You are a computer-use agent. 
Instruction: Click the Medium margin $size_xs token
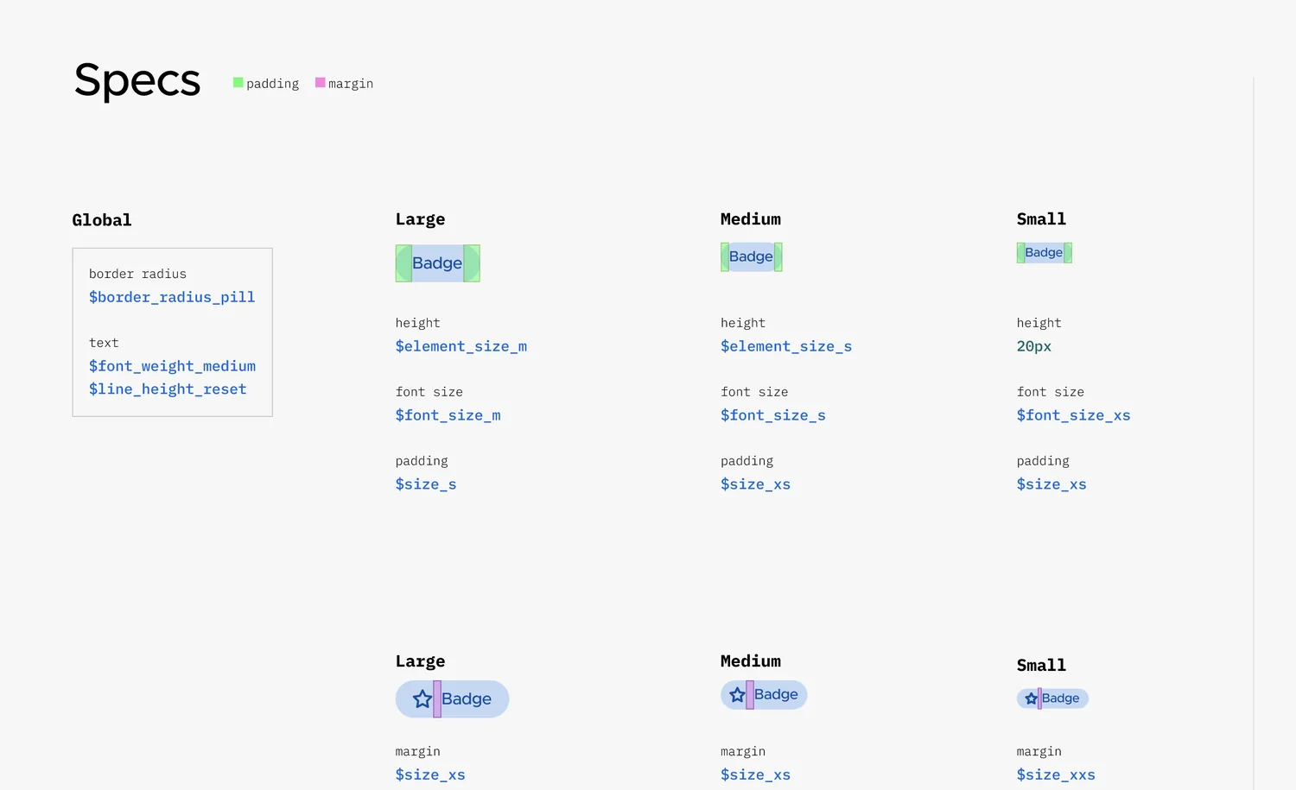(756, 775)
